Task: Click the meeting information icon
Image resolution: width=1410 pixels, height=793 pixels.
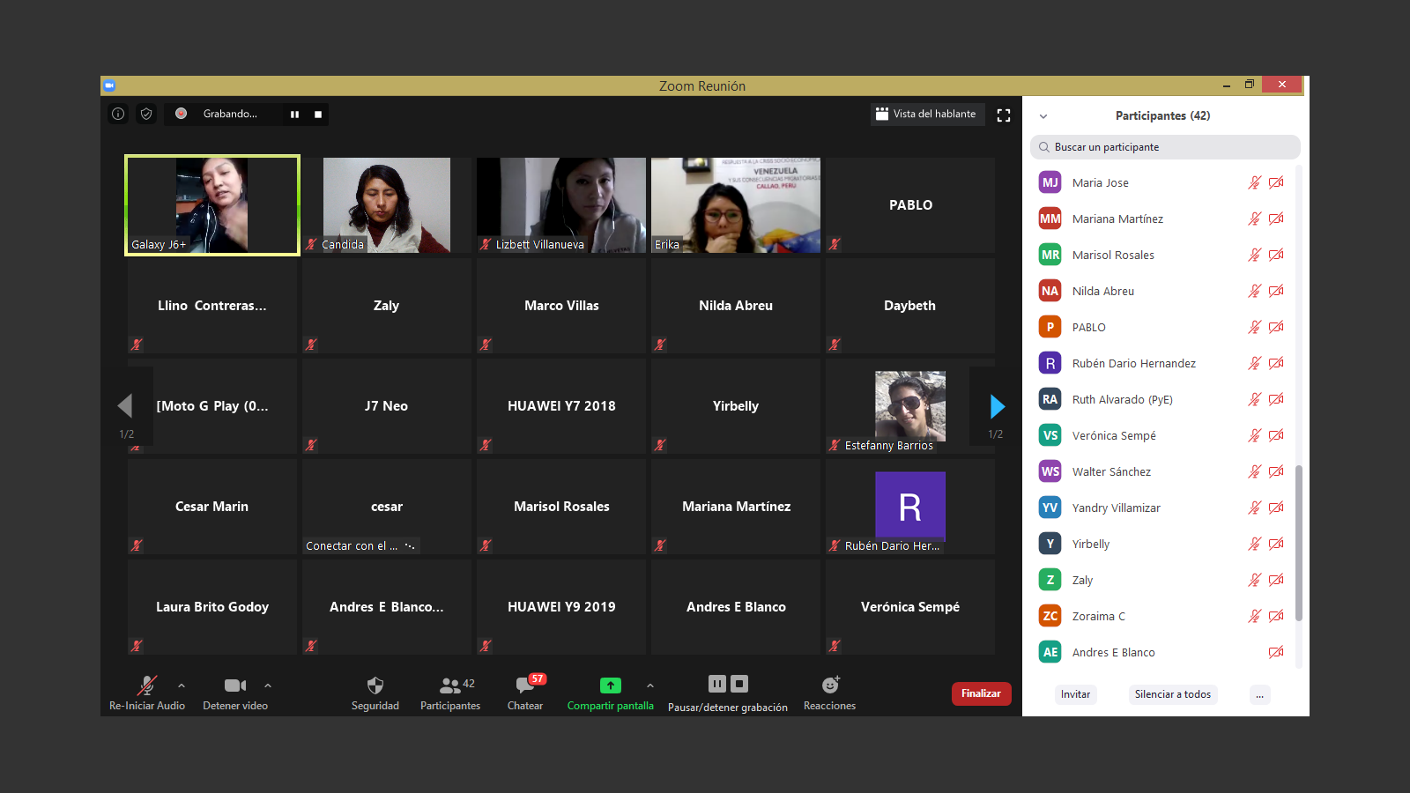Action: 118,114
